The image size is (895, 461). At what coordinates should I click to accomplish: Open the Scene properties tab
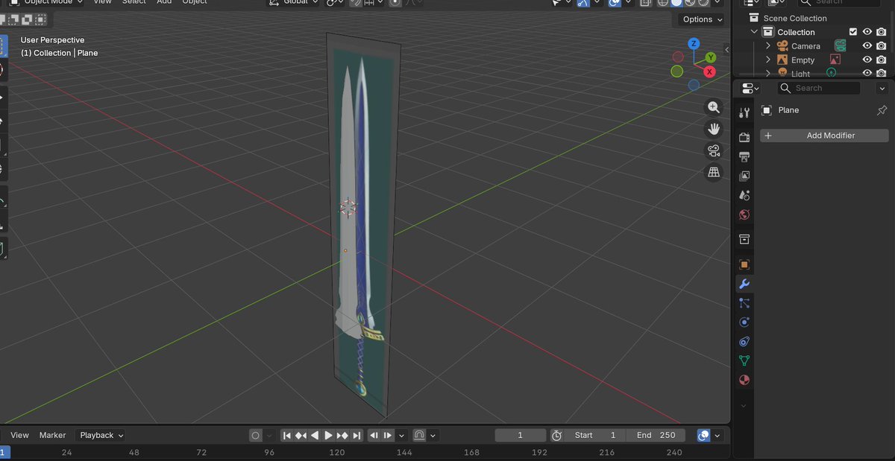[744, 196]
